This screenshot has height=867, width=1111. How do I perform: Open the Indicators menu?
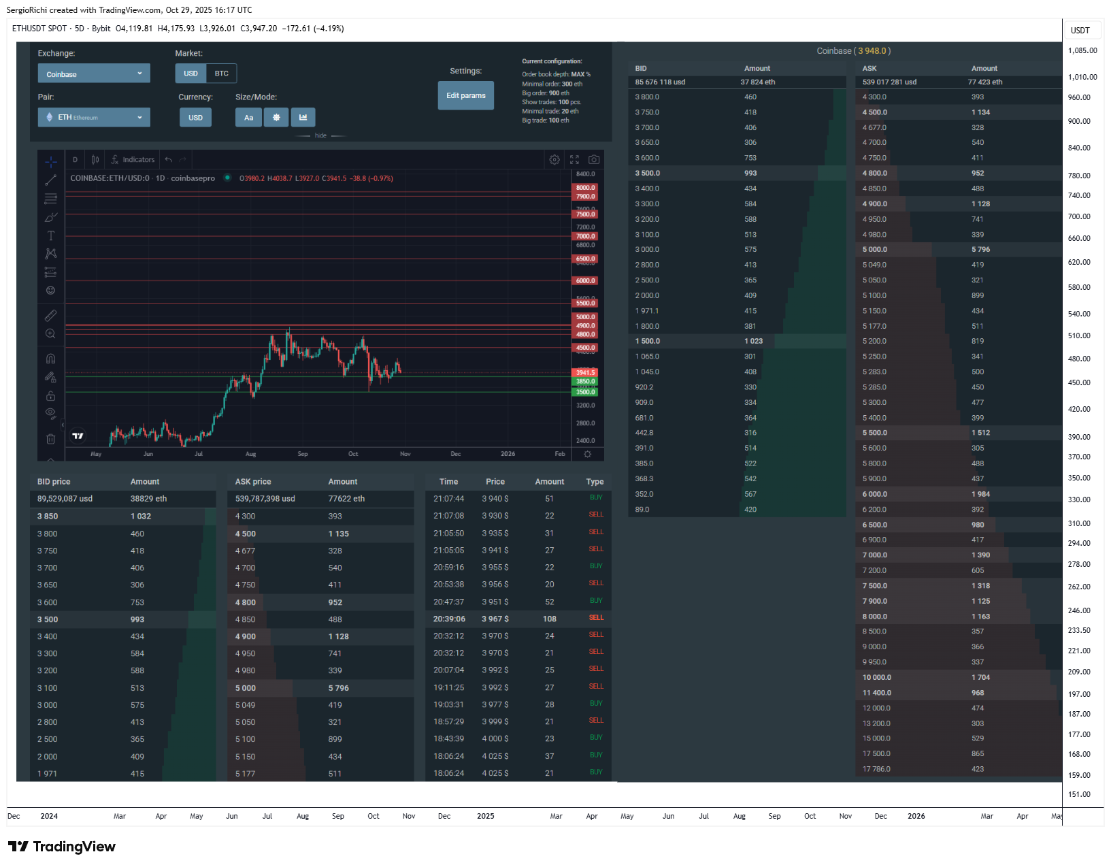click(x=133, y=159)
